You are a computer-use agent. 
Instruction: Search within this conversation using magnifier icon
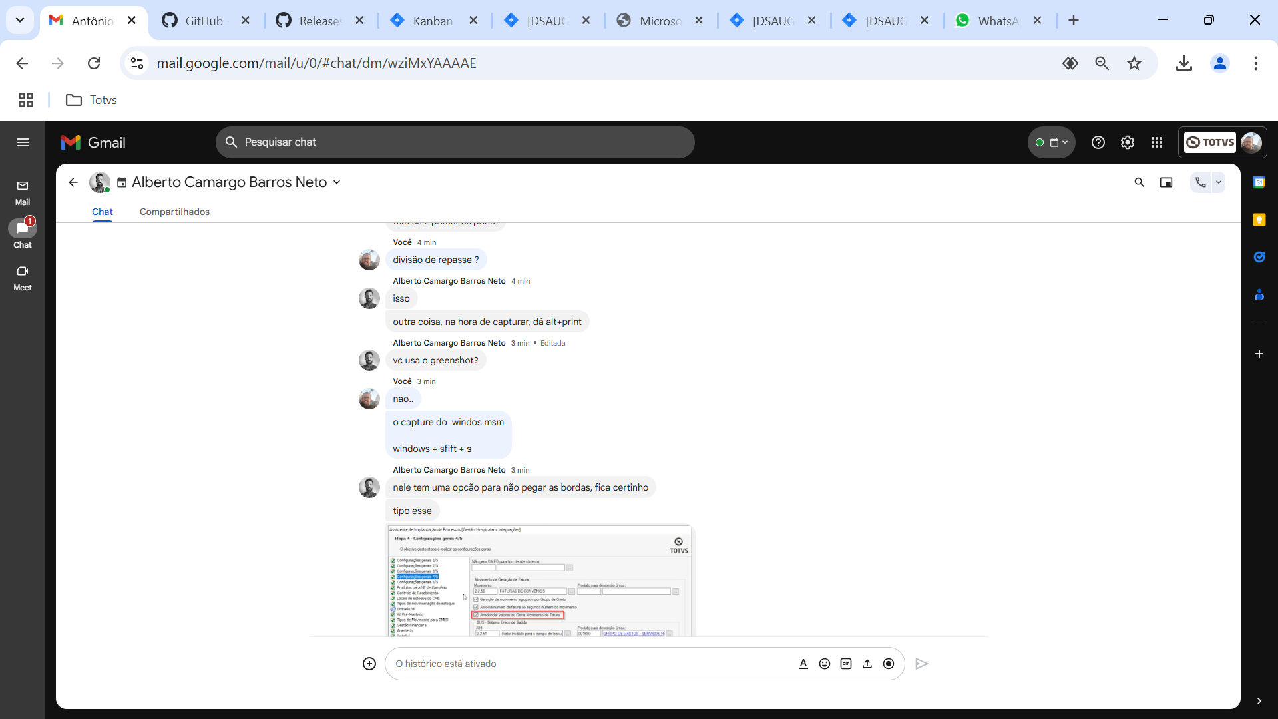[1140, 182]
